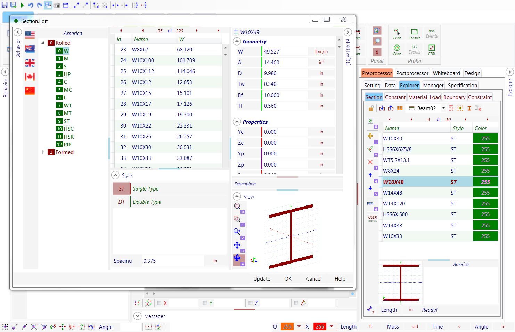Select the Australia flag section library

[x=30, y=49]
